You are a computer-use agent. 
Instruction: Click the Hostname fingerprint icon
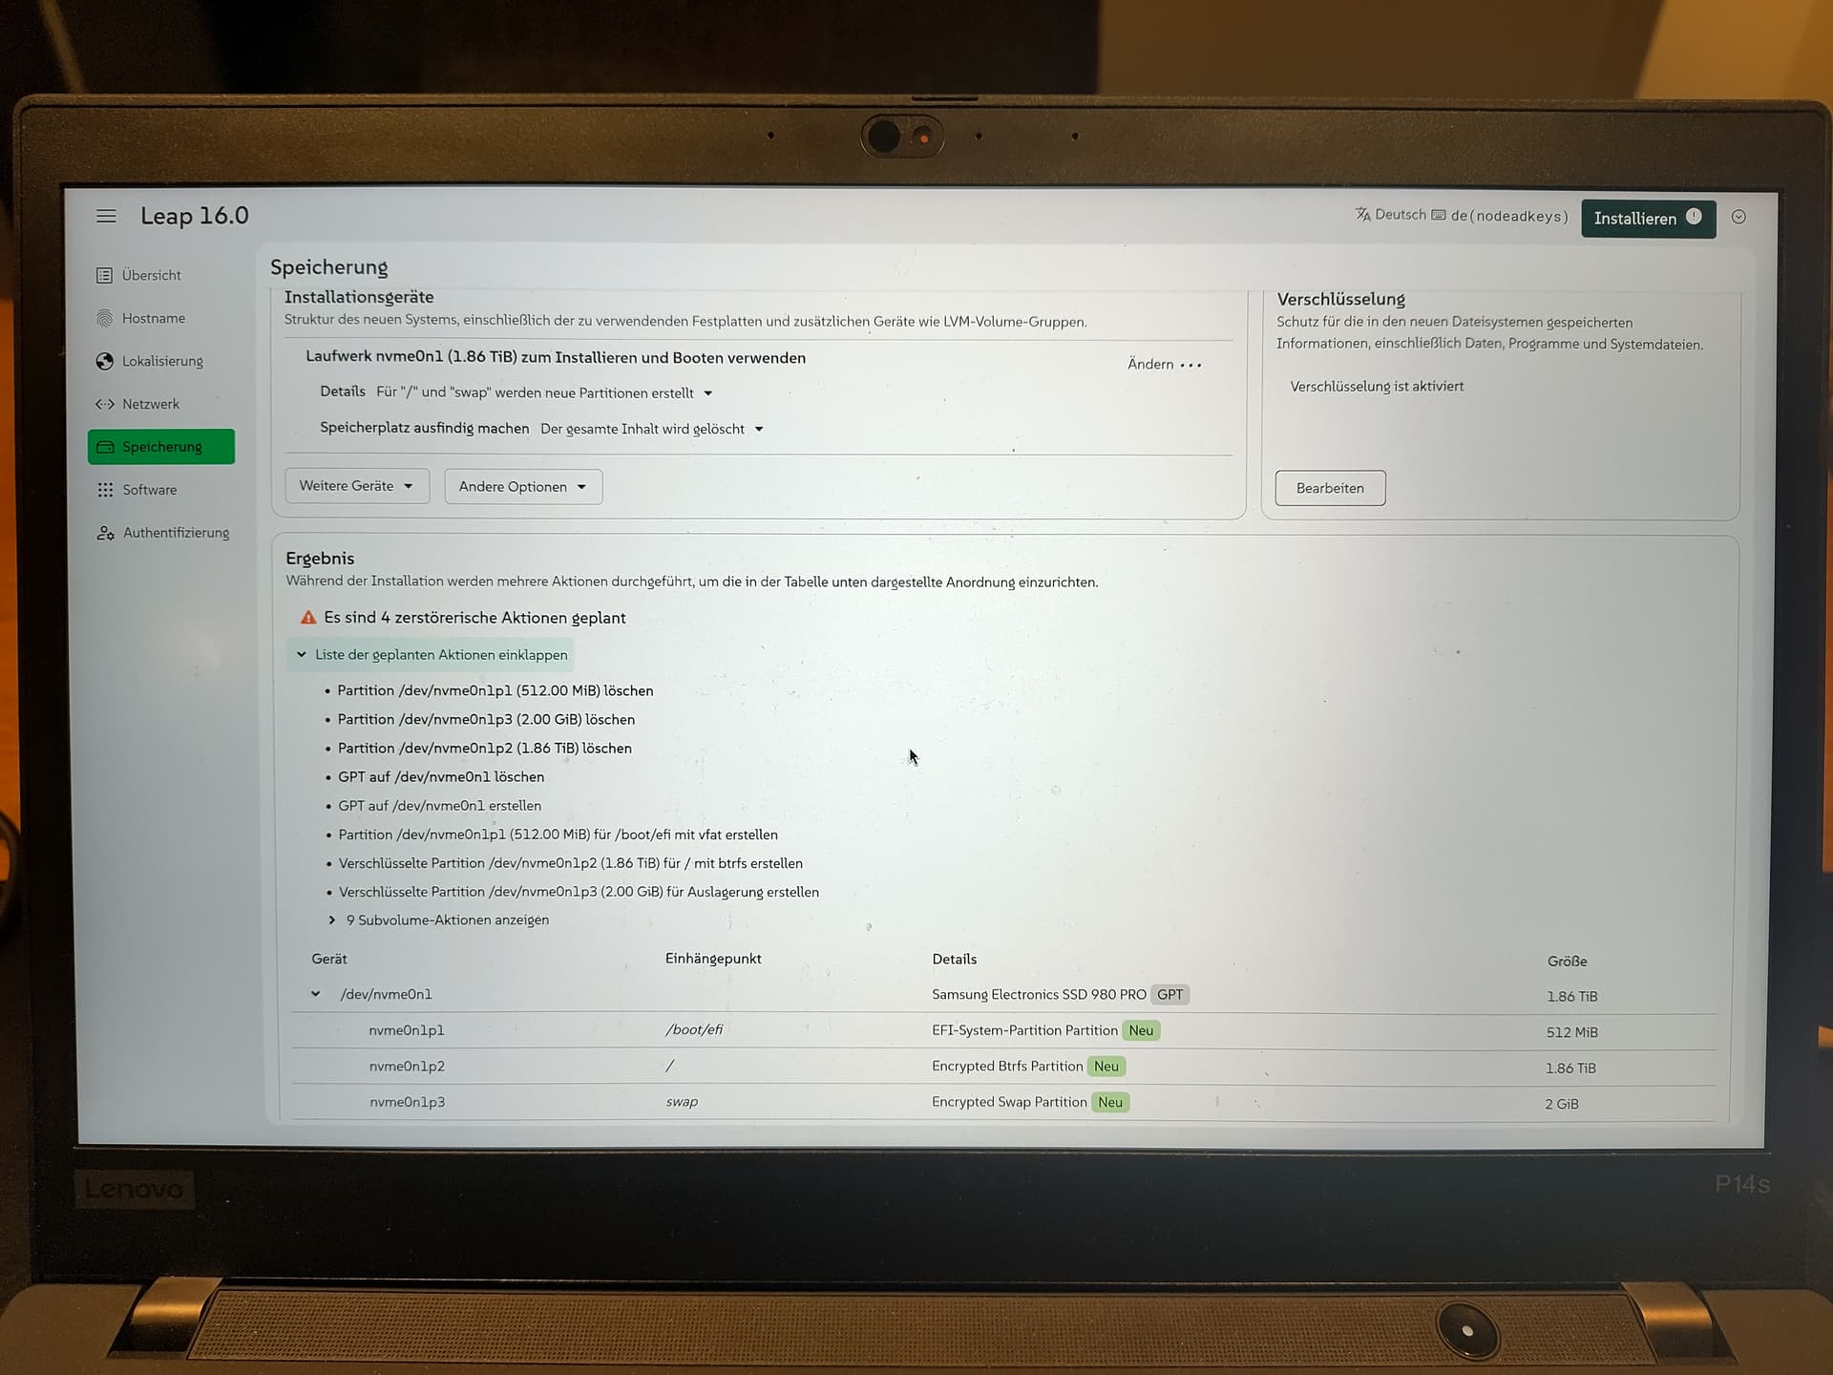coord(105,318)
